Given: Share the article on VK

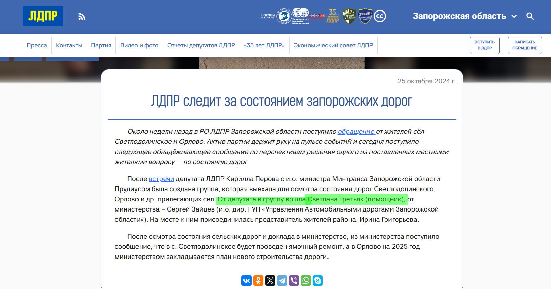Looking at the screenshot, I should click(247, 281).
